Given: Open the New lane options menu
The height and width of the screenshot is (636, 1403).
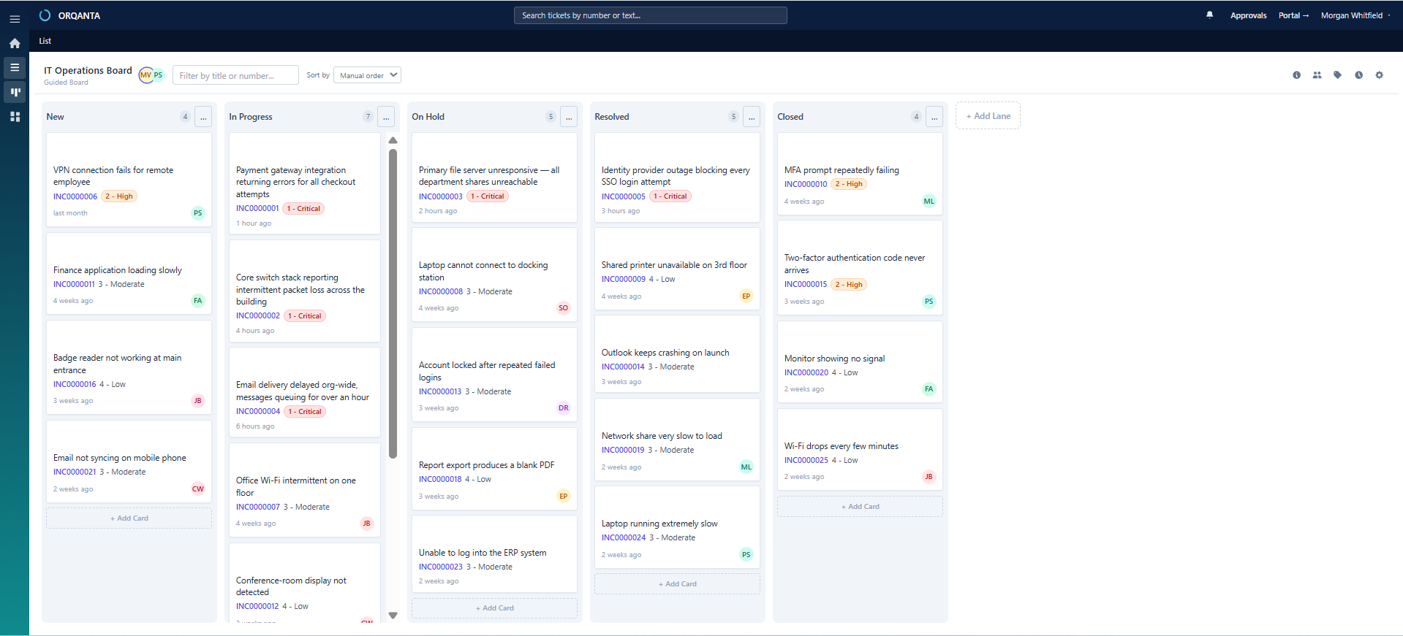Looking at the screenshot, I should pos(203,117).
